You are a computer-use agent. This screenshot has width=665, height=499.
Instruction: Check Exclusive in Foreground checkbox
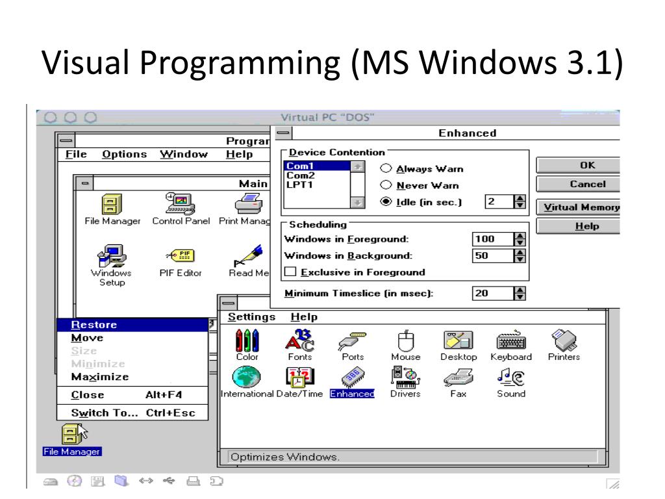[x=290, y=272]
